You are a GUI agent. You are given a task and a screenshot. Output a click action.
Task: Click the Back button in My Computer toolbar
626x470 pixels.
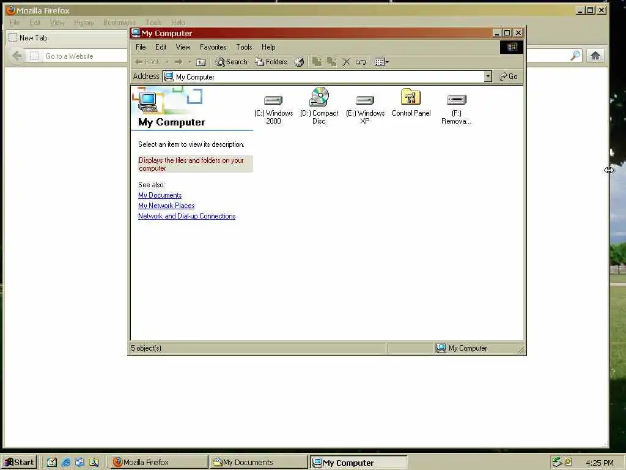147,62
